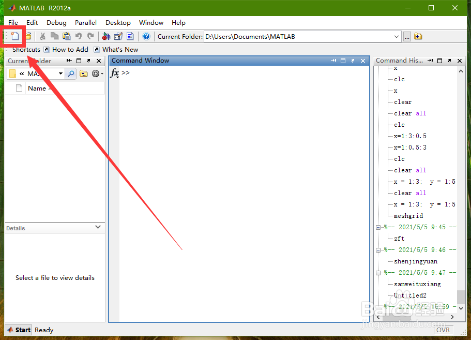Collapse the Details panel chevron
This screenshot has height=340, width=471.
pyautogui.click(x=98, y=227)
